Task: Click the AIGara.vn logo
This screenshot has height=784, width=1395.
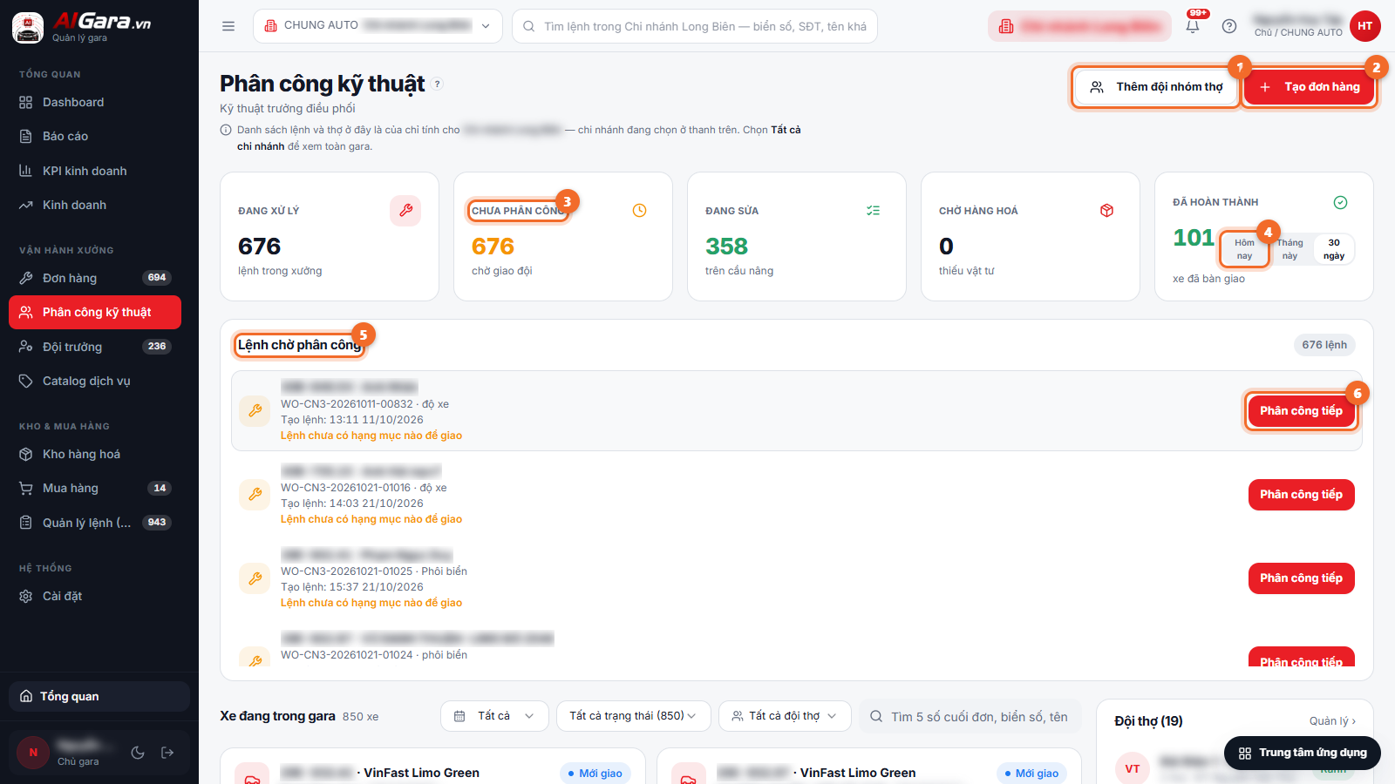Action: (83, 26)
